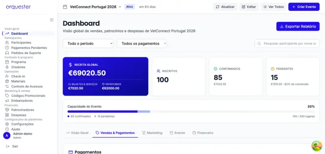Click the Pedidos de Suporte headset icon

7,53
